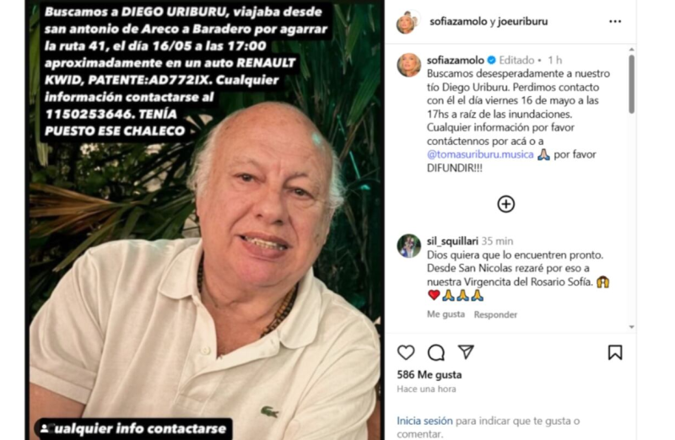Viewport: 675px width, 440px height.
Task: Like the post with heart icon
Action: point(406,352)
